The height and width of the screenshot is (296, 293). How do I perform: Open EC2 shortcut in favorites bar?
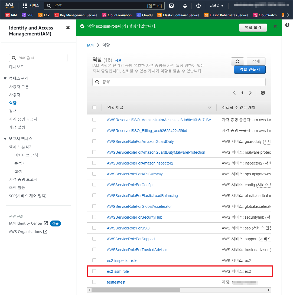click(44, 15)
